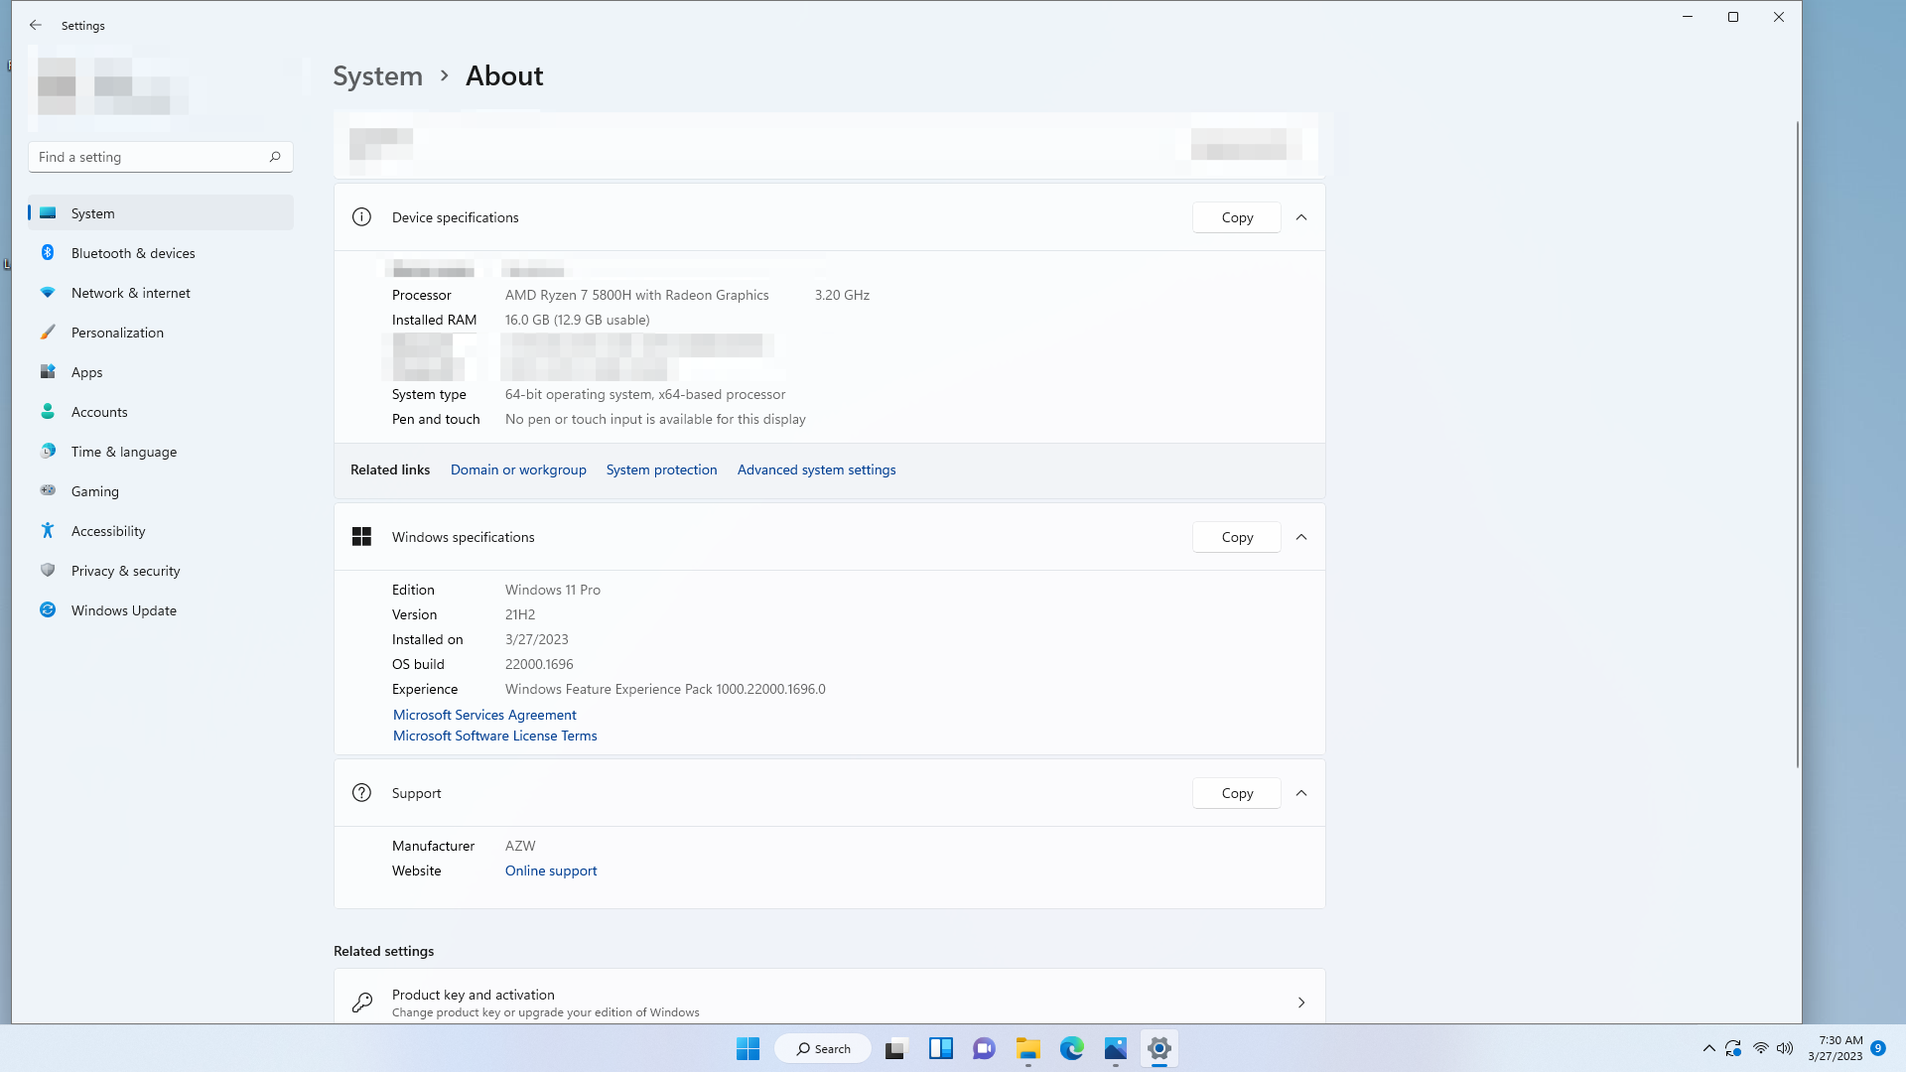
Task: Collapse the Windows specifications section
Action: pos(1301,537)
